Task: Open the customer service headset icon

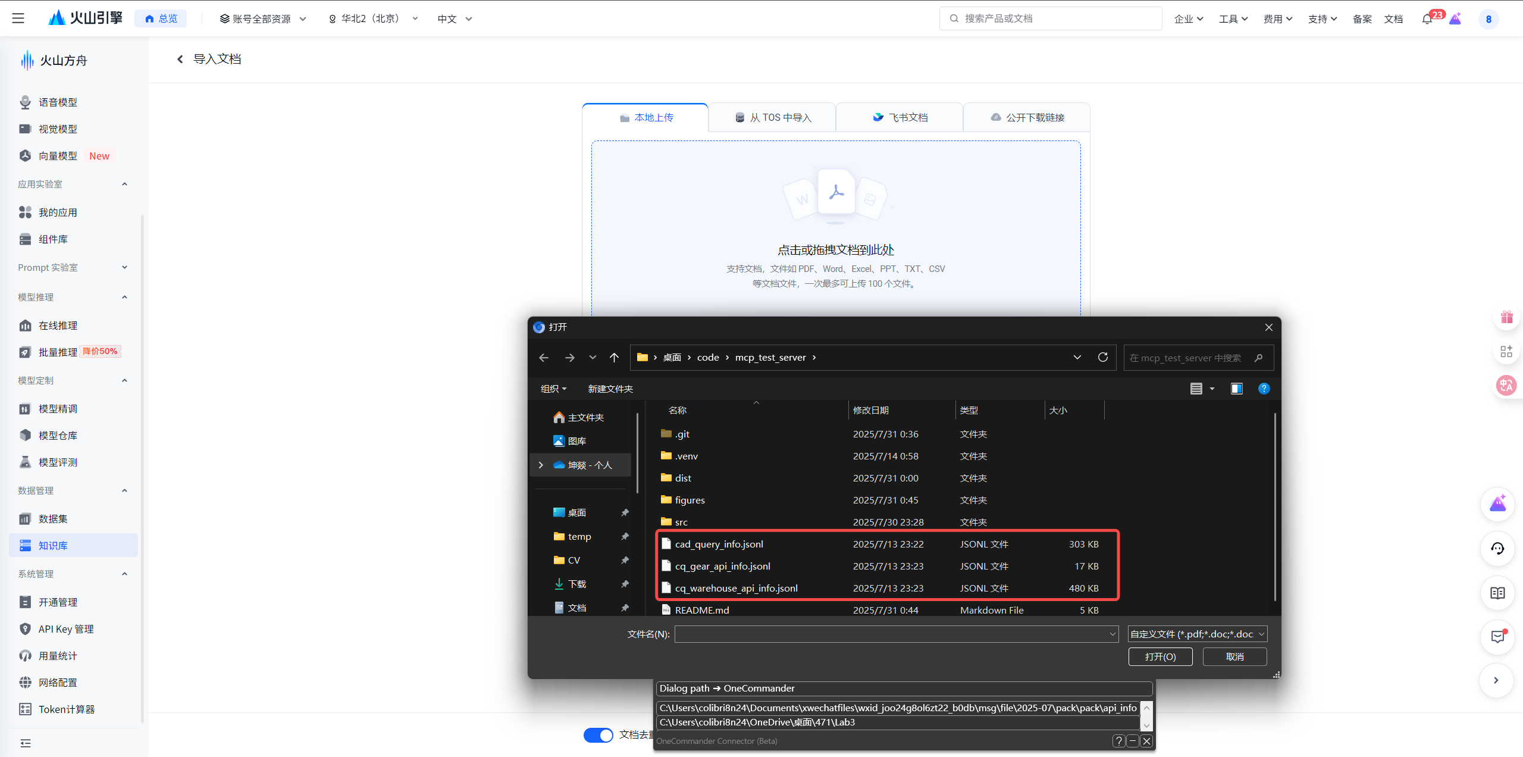Action: [x=1497, y=548]
